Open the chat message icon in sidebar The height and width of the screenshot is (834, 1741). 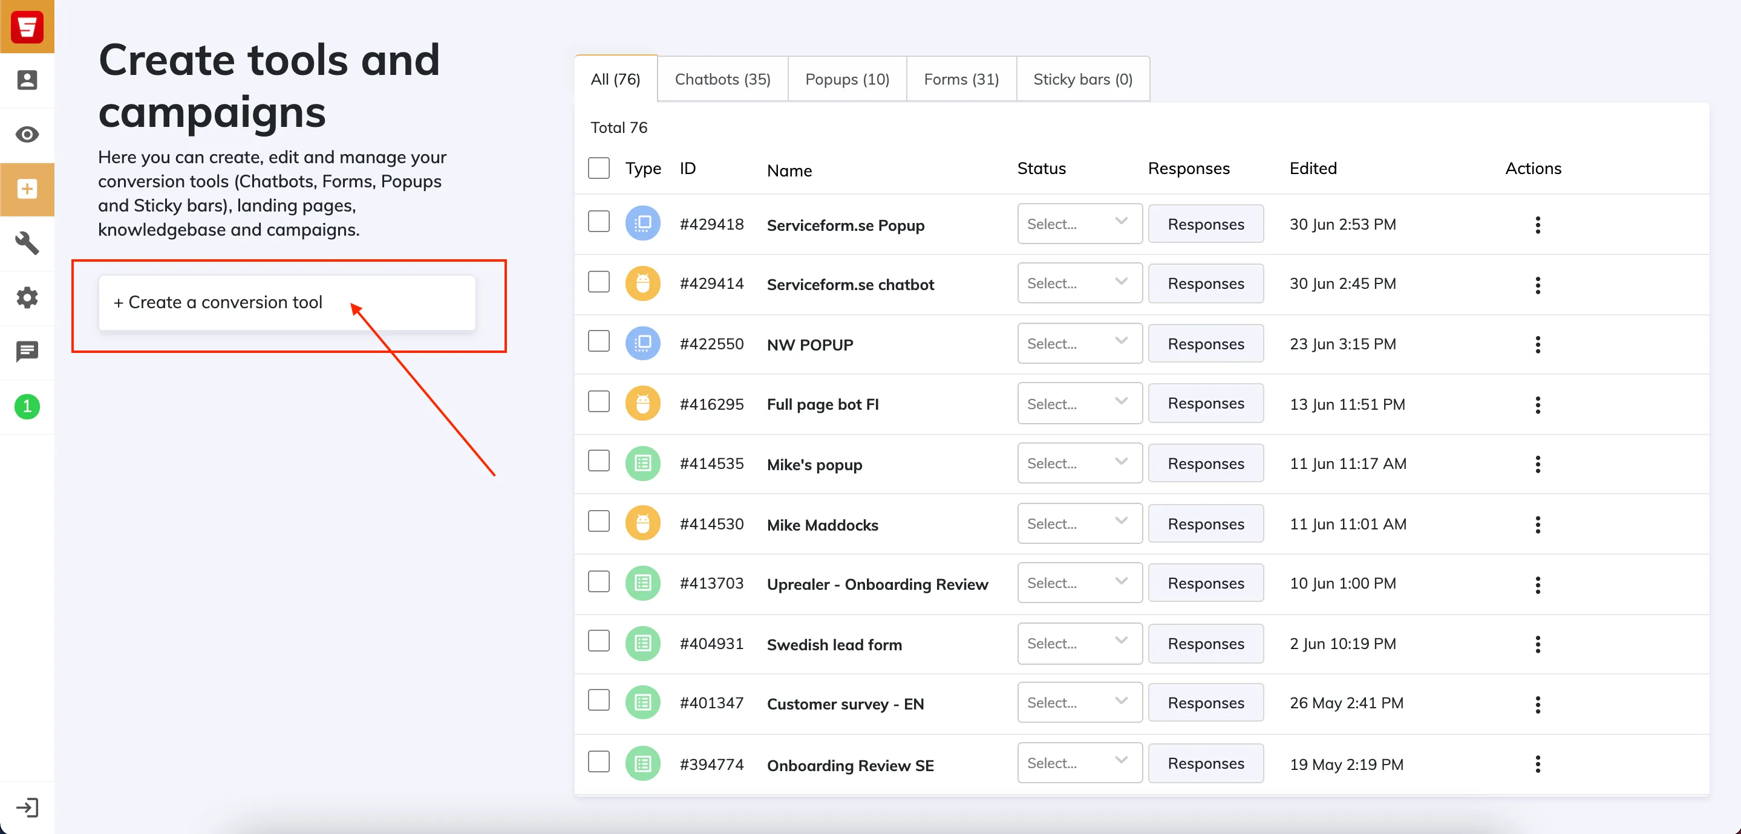point(27,352)
